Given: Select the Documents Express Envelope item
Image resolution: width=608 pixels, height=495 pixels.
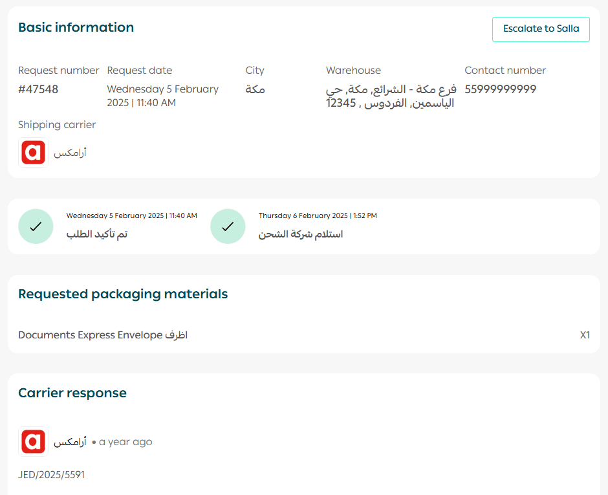Looking at the screenshot, I should 103,335.
